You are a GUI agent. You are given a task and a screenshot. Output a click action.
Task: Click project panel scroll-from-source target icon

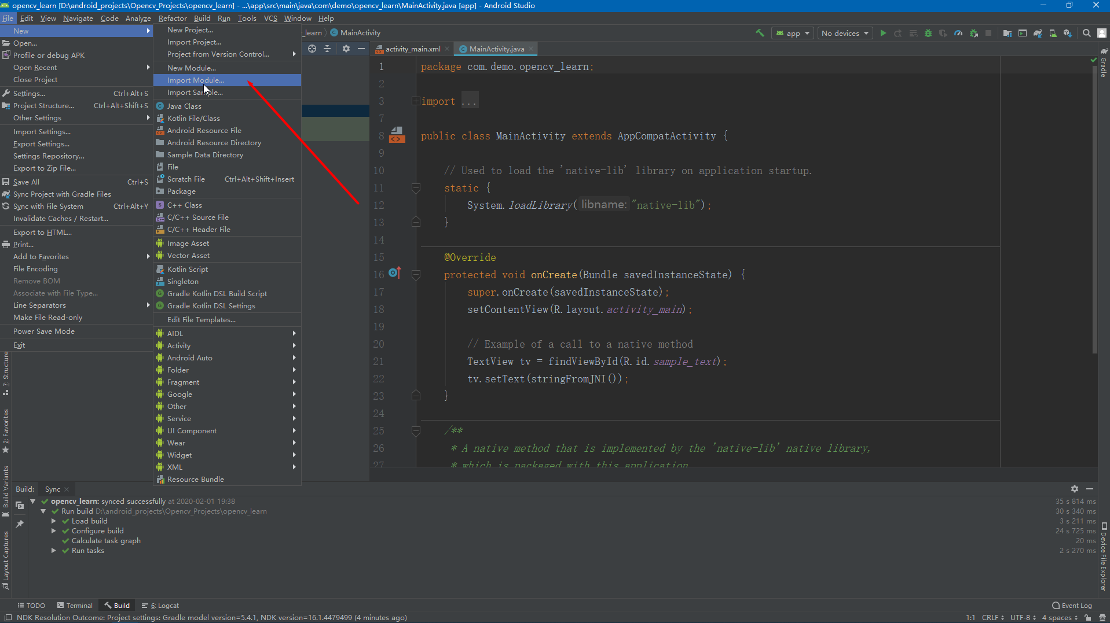pos(312,49)
